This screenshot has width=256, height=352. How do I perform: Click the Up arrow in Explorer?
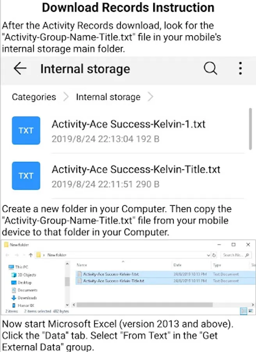30,255
